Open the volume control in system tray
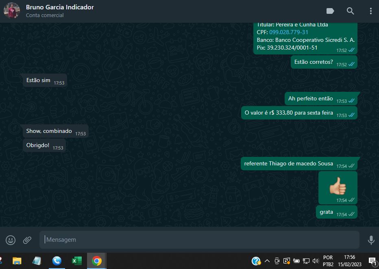379x269 pixels. coord(315,261)
